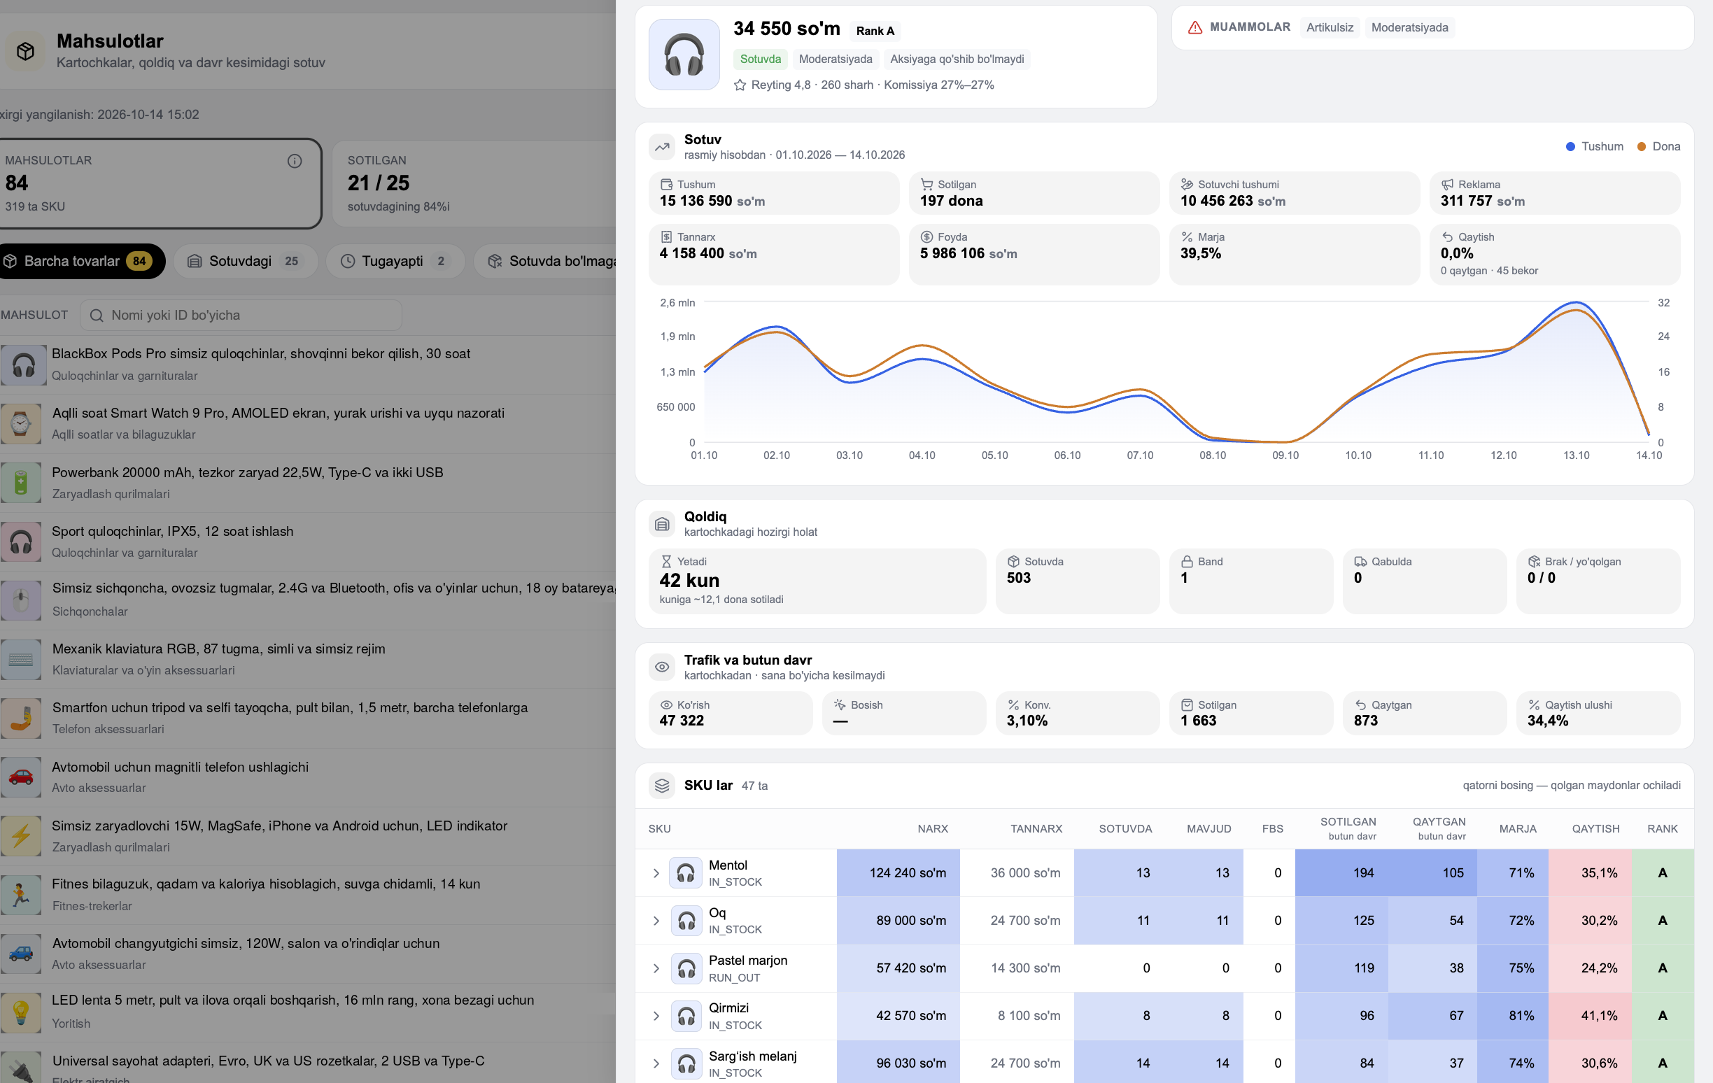The height and width of the screenshot is (1083, 1713).
Task: Click the layers icon beside SKU lar
Action: coord(662,786)
